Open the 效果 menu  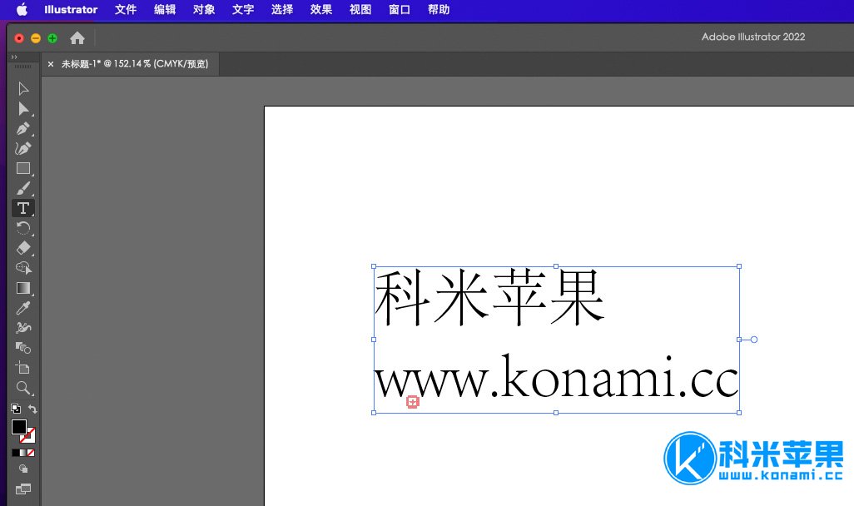point(320,9)
